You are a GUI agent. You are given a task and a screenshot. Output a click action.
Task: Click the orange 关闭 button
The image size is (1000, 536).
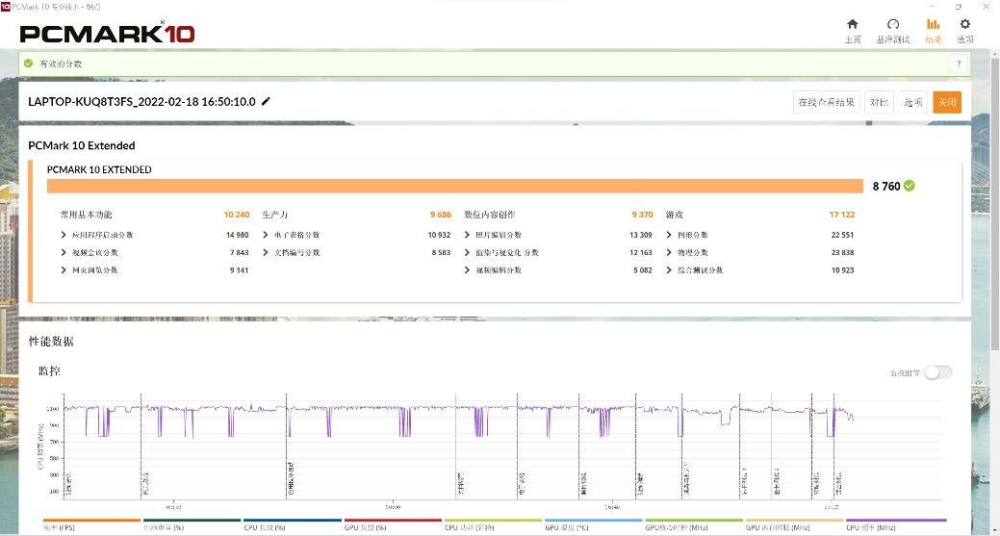pos(947,102)
